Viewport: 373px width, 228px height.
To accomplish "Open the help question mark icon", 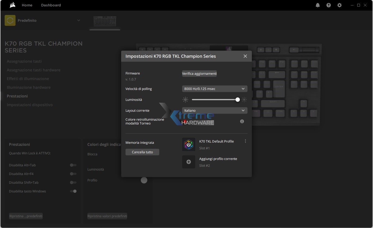I will pos(329,5).
